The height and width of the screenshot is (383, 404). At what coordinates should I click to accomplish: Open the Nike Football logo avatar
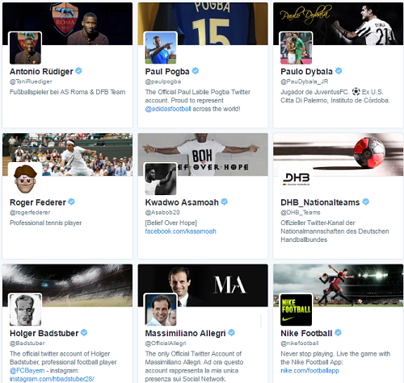point(297,310)
